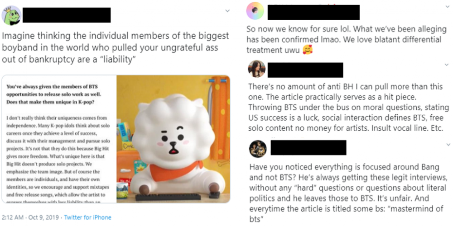Screen dimensions: 453x226
Task: Open the white fluffy alpaca plush photo
Action: click(x=173, y=139)
